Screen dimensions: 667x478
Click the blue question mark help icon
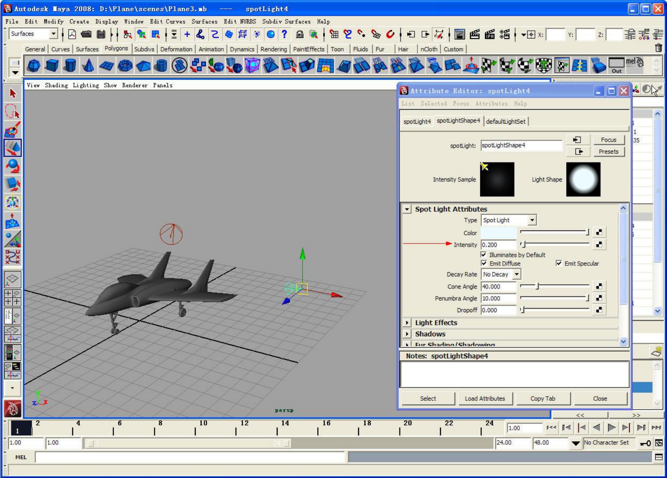285,35
